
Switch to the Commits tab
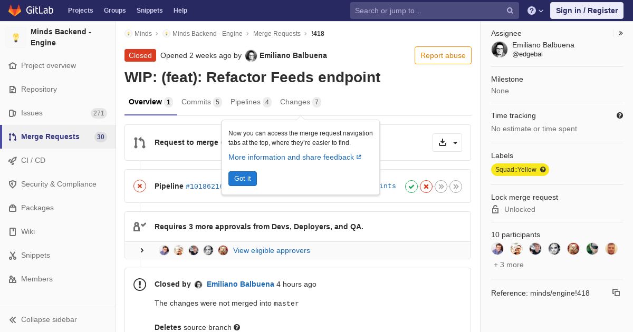pos(202,102)
